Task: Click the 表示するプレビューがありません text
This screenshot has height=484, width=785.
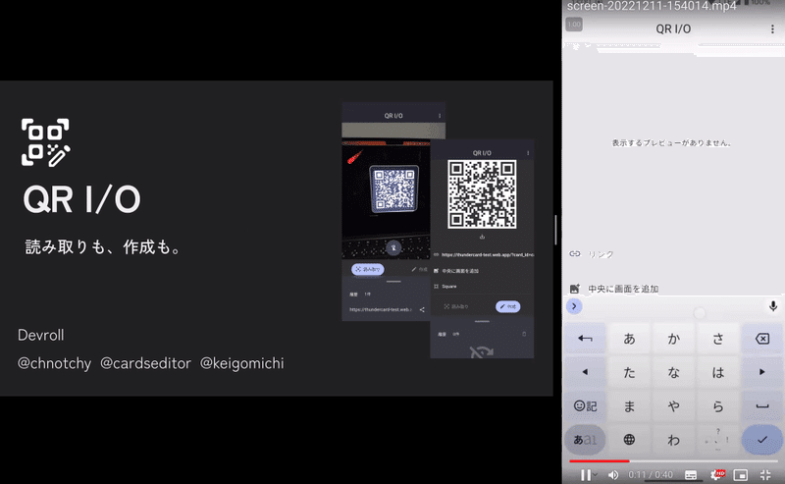Action: [x=671, y=142]
